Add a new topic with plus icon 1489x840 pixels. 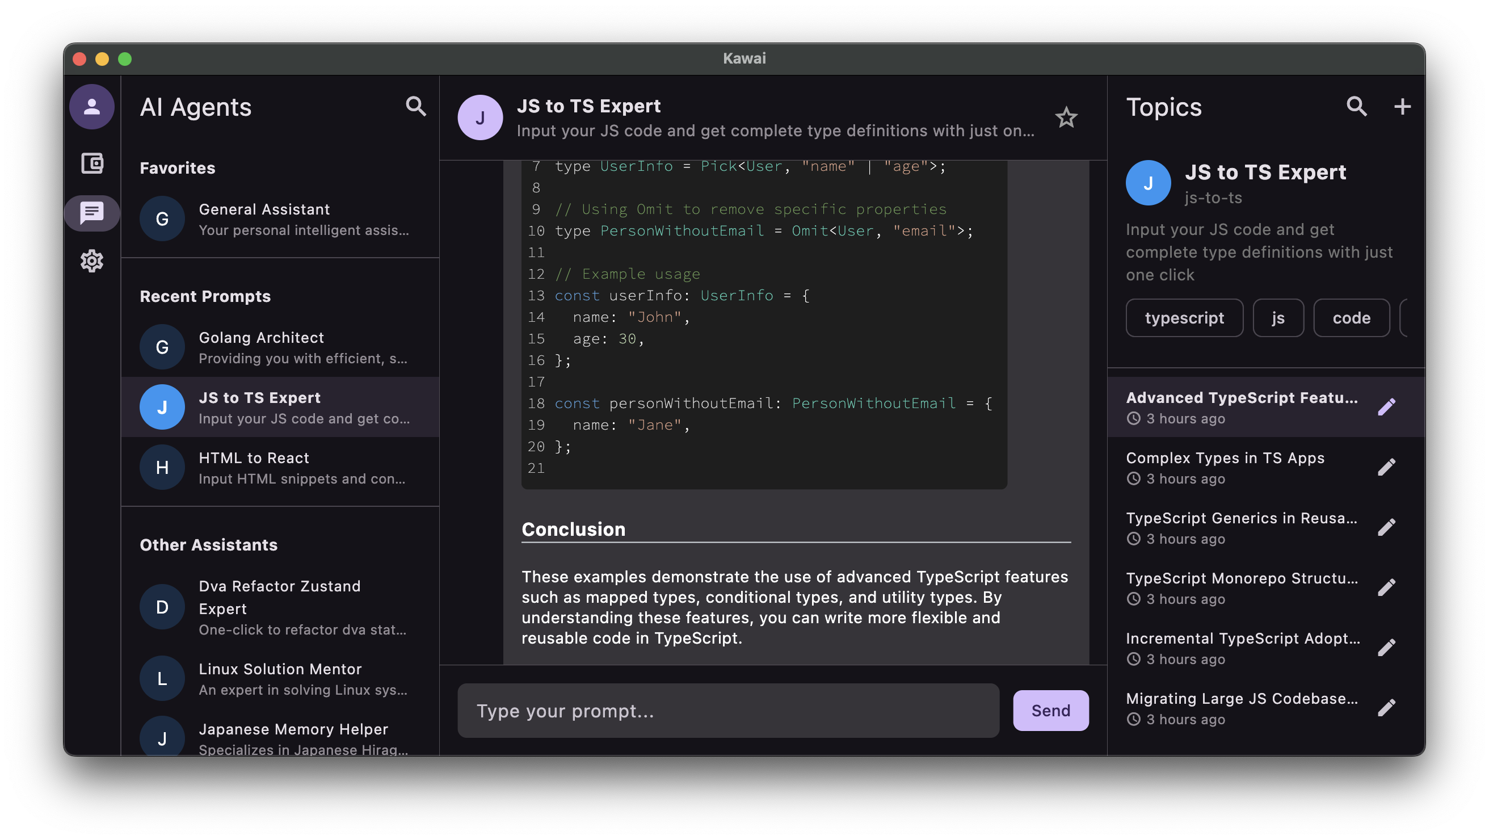pos(1402,106)
